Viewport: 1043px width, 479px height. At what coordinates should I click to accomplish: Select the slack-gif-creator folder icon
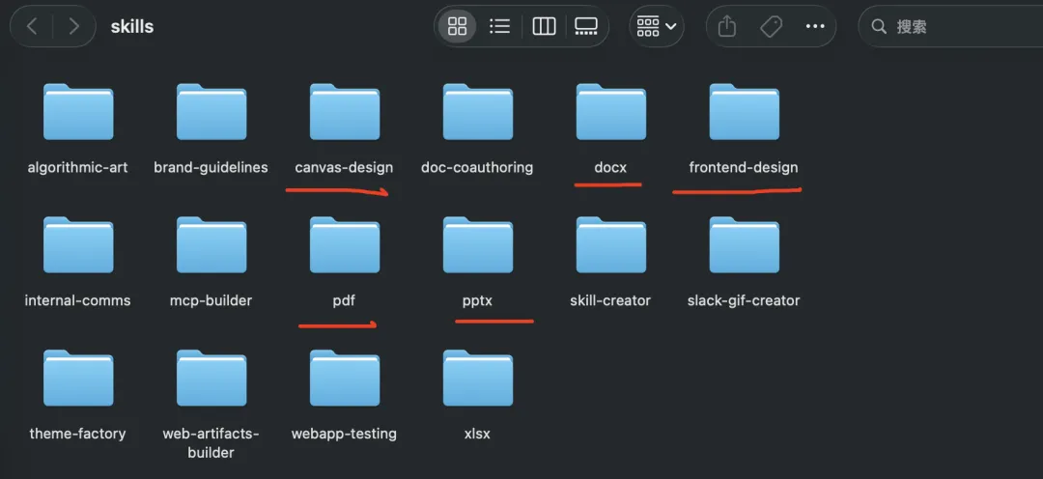point(744,245)
